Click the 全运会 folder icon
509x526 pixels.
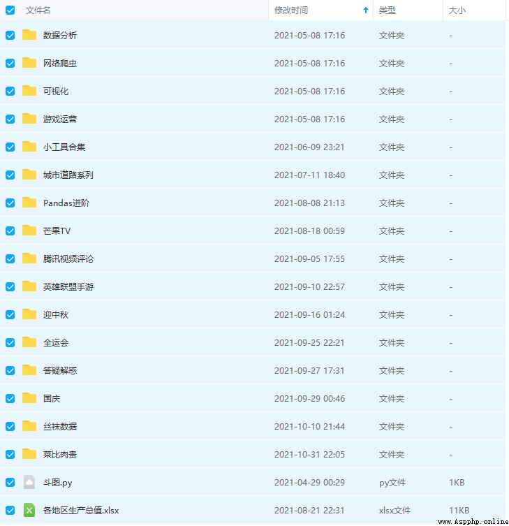click(29, 342)
